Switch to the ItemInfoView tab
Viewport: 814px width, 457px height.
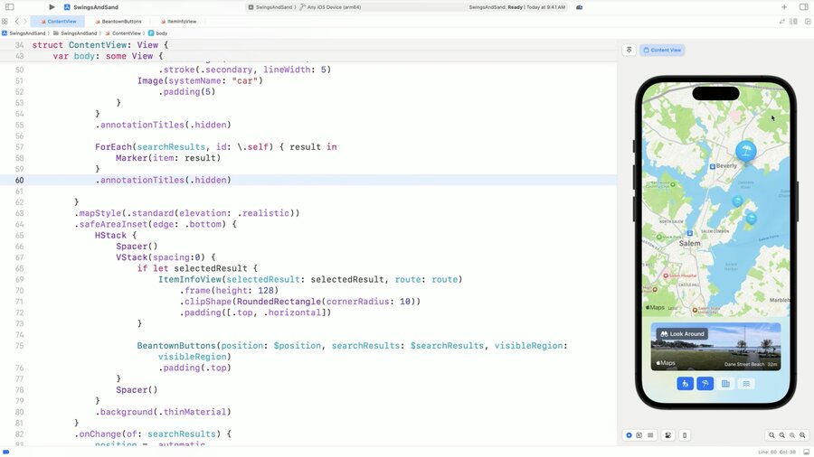coord(178,22)
